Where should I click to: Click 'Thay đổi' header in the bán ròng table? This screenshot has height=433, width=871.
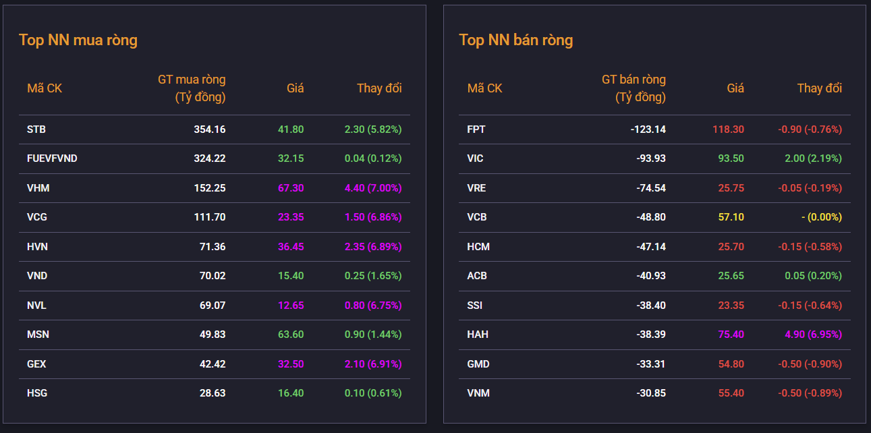[820, 88]
